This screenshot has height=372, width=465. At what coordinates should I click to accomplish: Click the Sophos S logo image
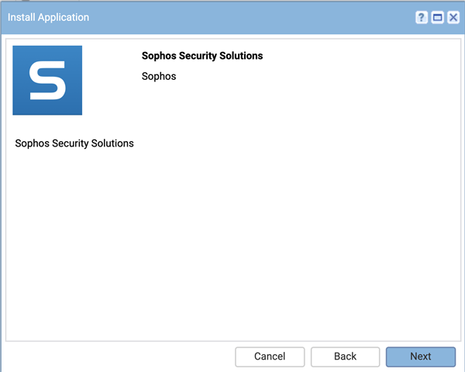[47, 80]
